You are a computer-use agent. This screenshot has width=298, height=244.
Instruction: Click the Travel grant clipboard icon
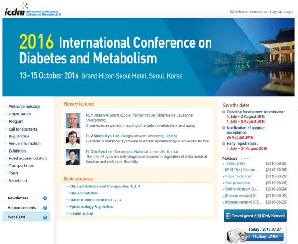click(228, 216)
